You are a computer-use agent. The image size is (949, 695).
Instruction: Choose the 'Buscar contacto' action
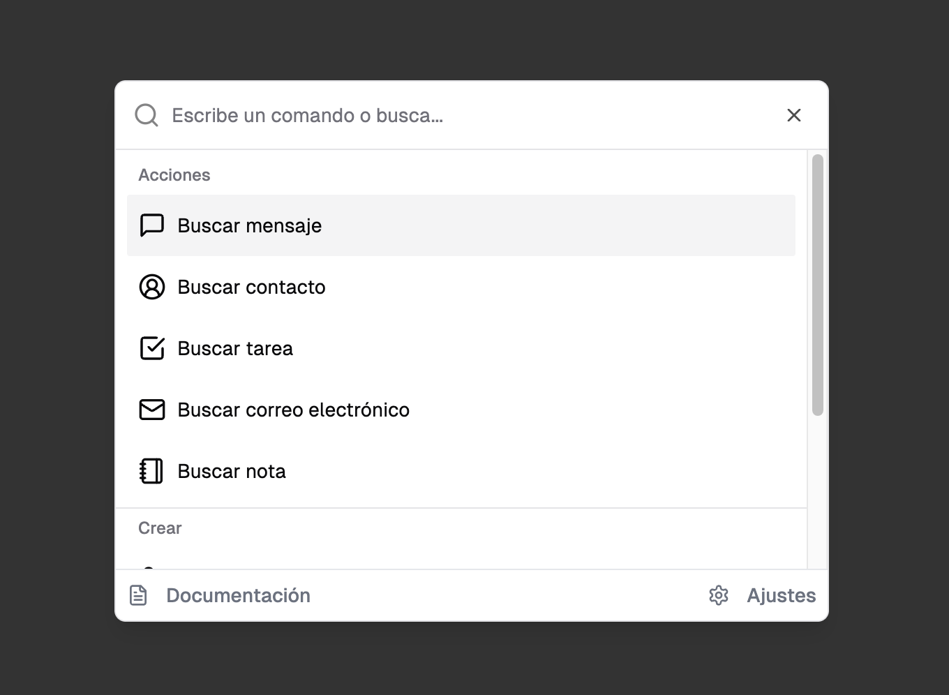461,287
